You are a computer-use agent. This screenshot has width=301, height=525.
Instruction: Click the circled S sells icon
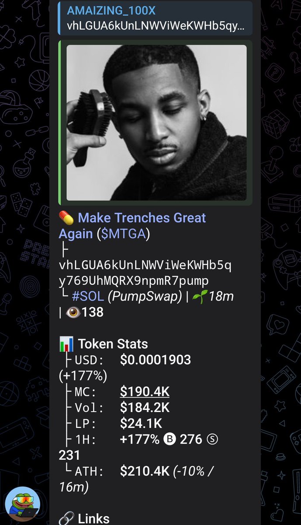click(212, 439)
